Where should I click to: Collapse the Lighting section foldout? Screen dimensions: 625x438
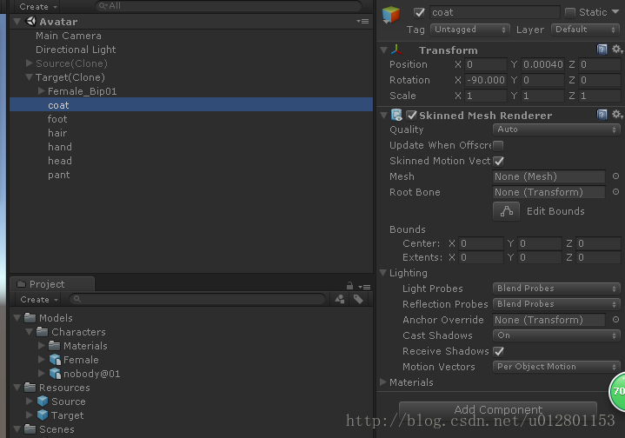point(383,273)
